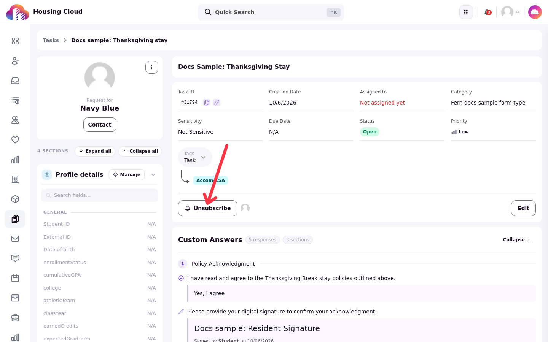Screen dimensions: 548x342
Task: Collapse the Custom Answers panel
Action: [x=516, y=240]
